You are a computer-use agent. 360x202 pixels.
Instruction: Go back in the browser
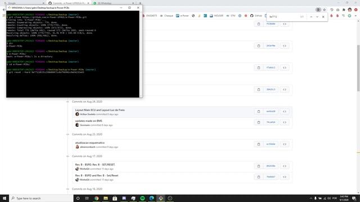pos(4,10)
